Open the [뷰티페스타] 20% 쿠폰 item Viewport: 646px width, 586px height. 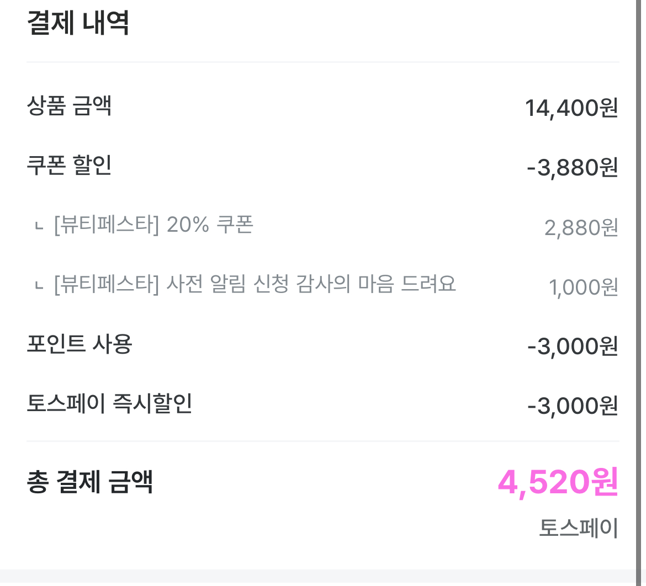pos(153,225)
